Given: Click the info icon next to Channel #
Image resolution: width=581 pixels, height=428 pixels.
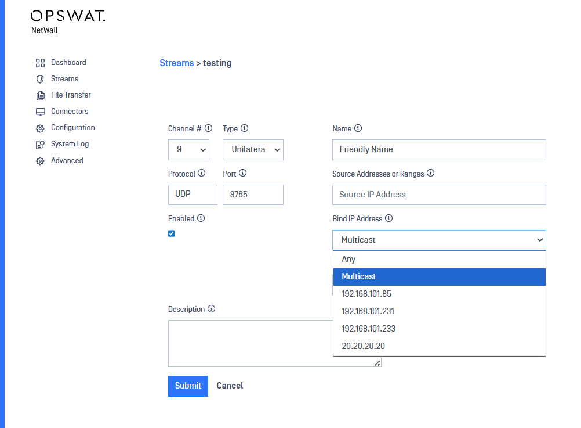Looking at the screenshot, I should (x=209, y=128).
